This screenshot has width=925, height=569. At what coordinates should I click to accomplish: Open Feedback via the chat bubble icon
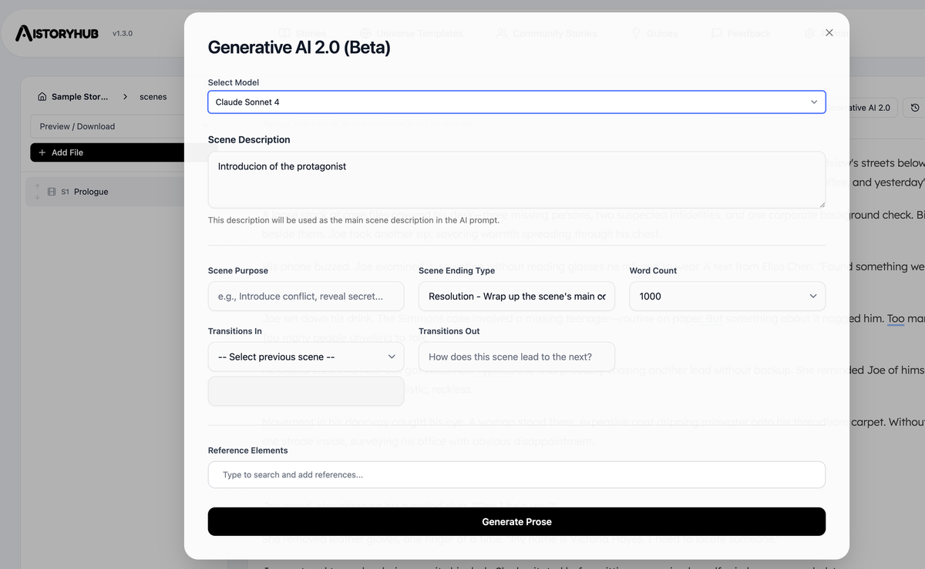[716, 33]
